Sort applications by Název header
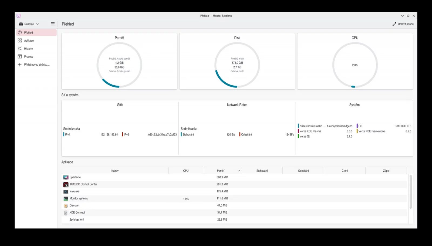Viewport: 432px width, 246px height. [x=115, y=171]
